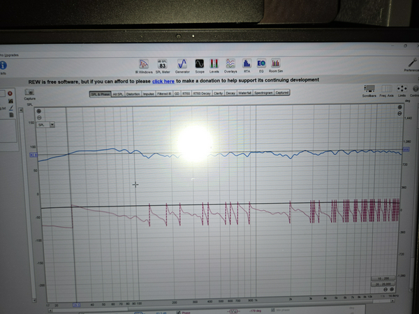Image resolution: width=419 pixels, height=314 pixels.
Task: Set frequency range to 20..20,000
Action: click(x=383, y=284)
